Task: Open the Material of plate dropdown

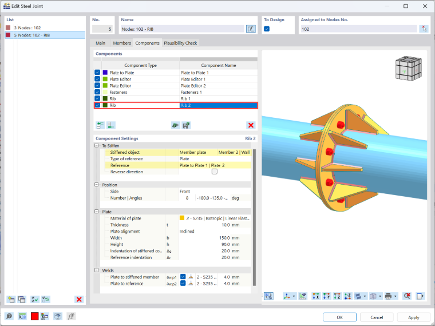Action: point(215,218)
